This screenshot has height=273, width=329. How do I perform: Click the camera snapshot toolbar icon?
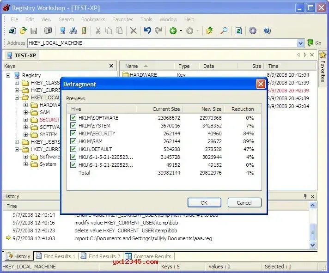[x=48, y=31]
